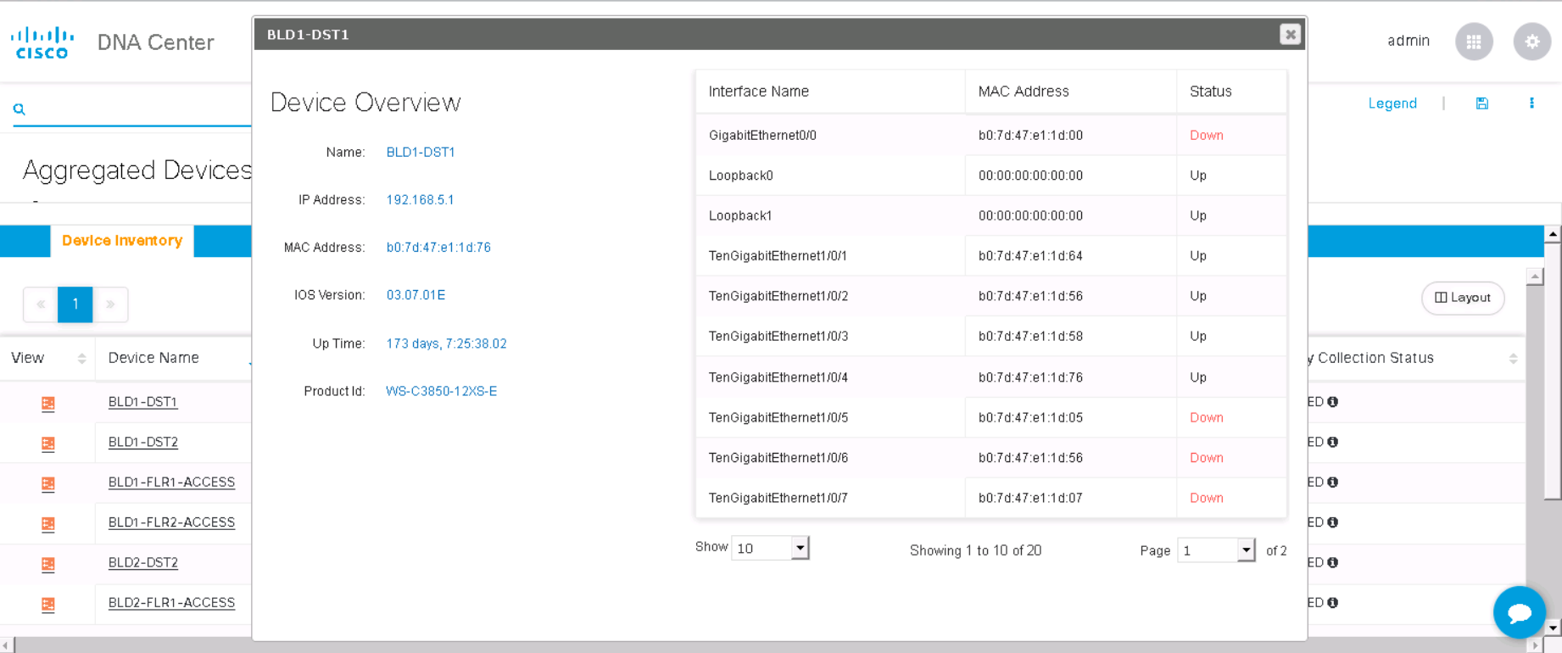Click the search magnifier icon
This screenshot has width=1562, height=653.
20,109
